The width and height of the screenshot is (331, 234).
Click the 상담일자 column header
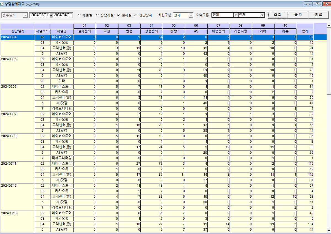(x=18, y=31)
